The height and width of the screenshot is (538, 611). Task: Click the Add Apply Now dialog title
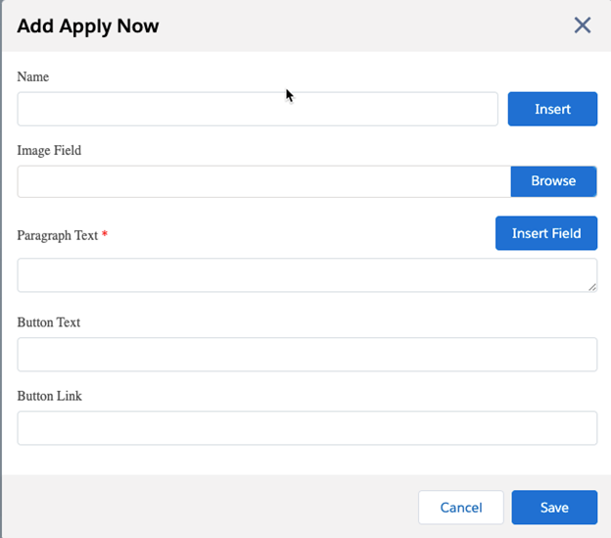click(88, 26)
